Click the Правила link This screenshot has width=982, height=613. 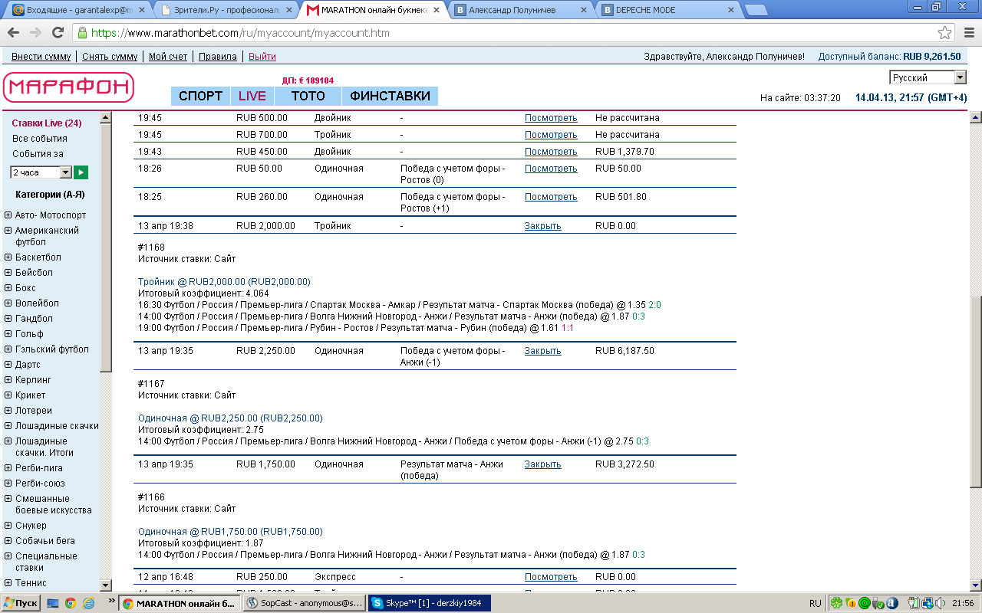[x=218, y=57]
